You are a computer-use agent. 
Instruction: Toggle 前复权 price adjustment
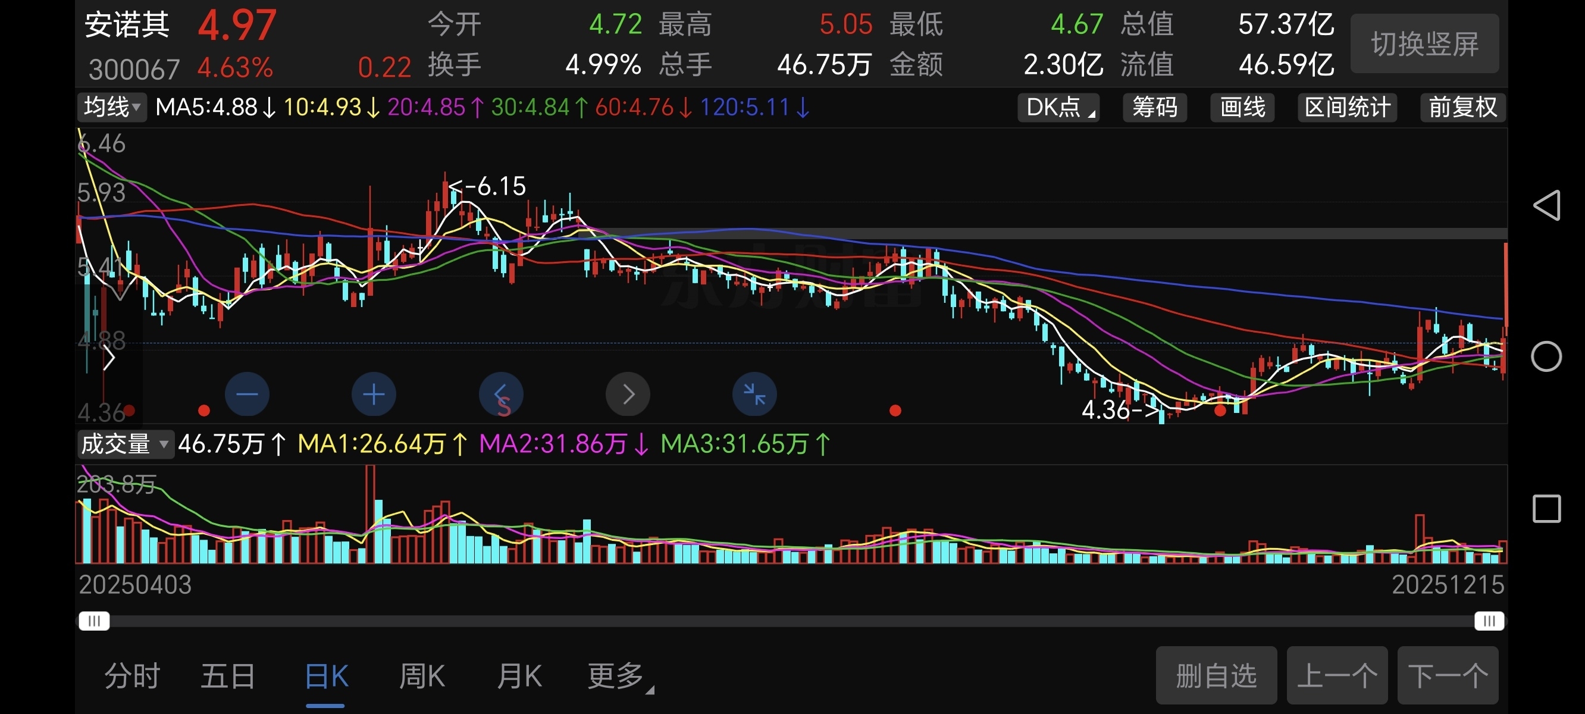click(x=1462, y=107)
